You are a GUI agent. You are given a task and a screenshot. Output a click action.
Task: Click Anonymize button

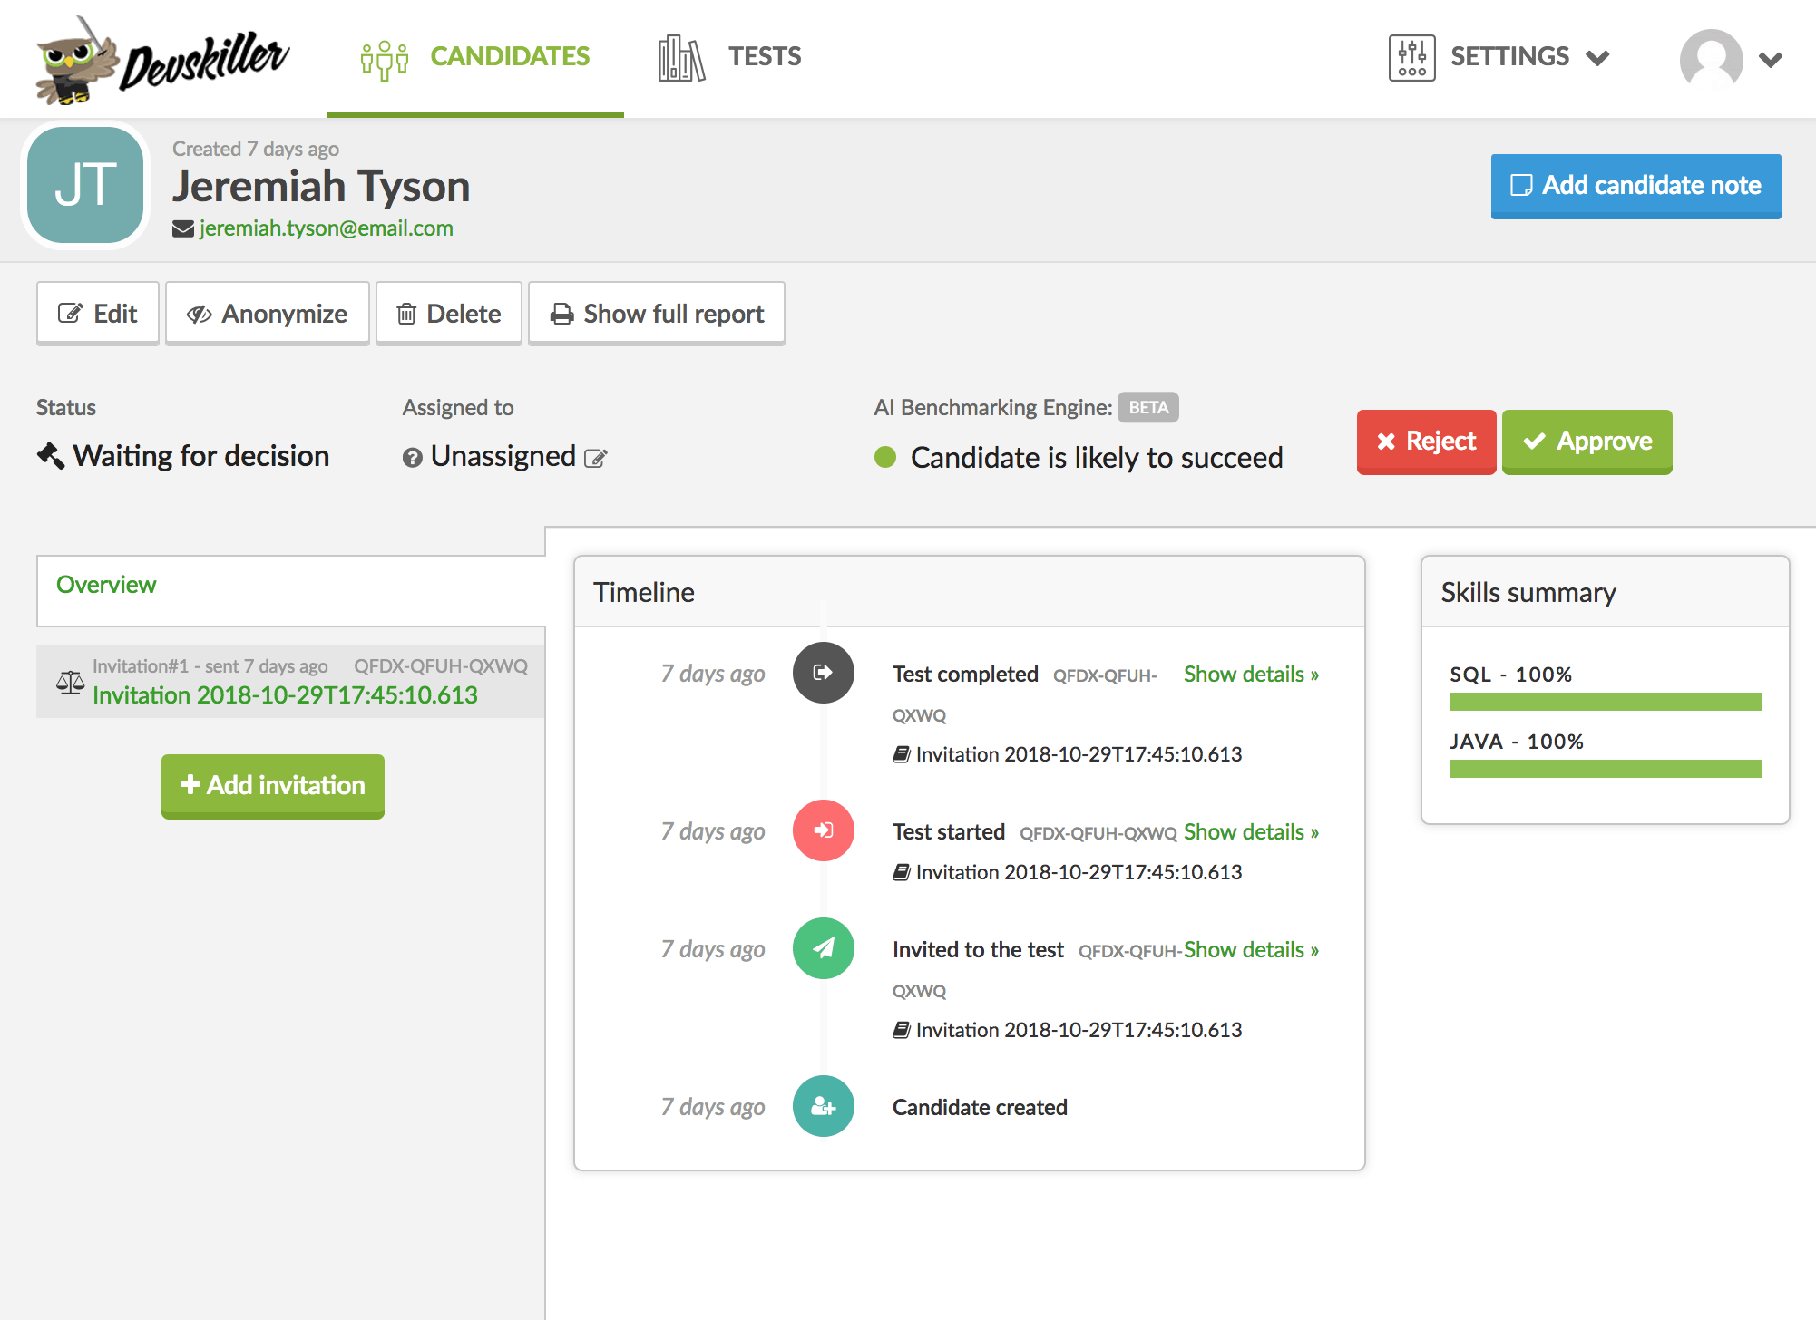267,314
